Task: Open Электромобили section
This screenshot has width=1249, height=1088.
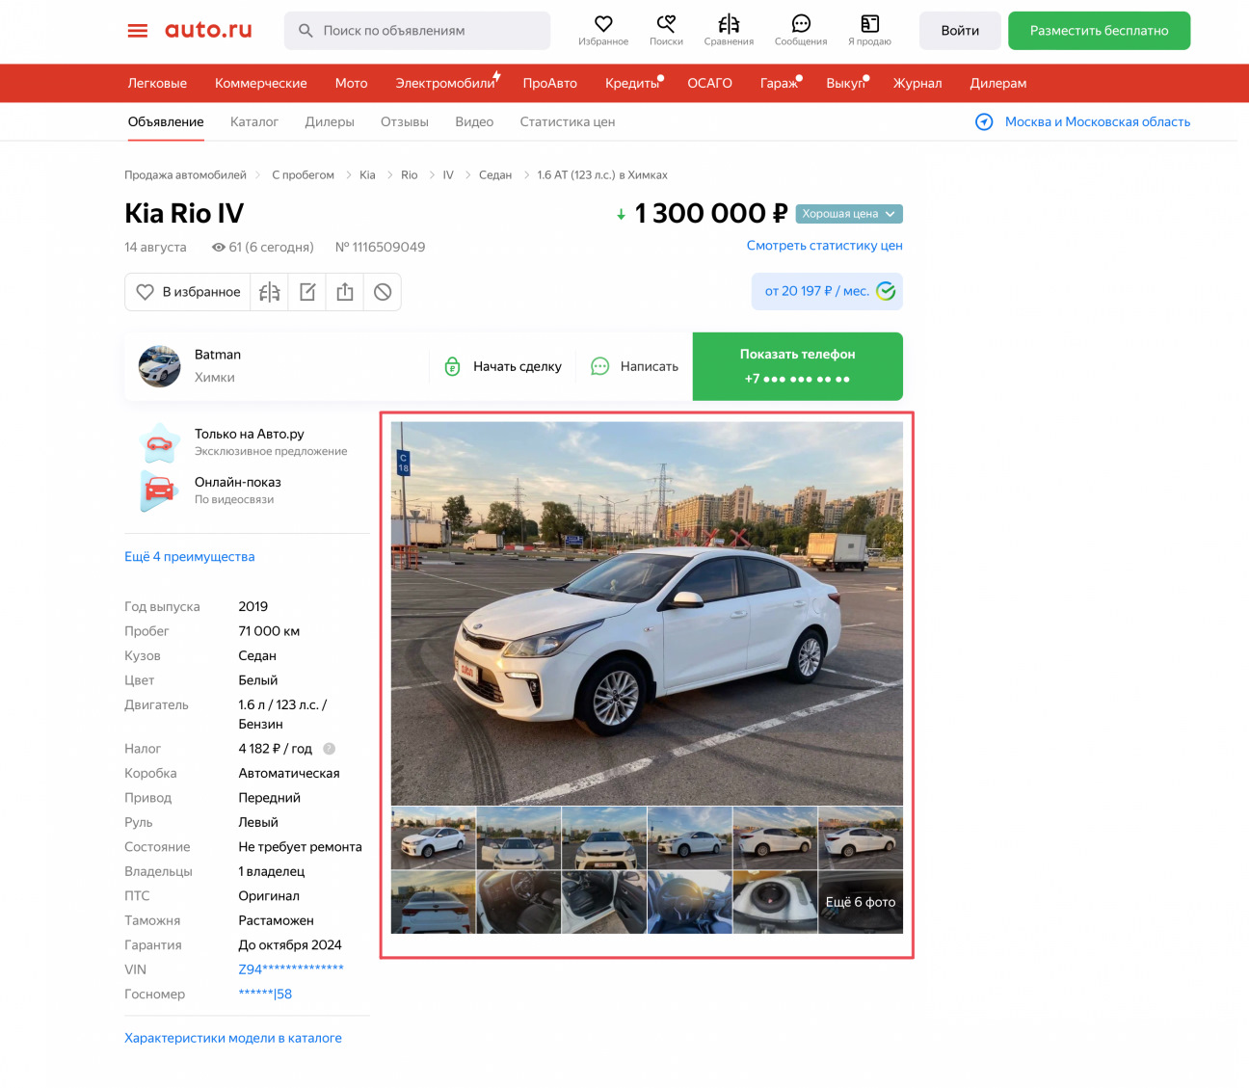Action: click(445, 83)
